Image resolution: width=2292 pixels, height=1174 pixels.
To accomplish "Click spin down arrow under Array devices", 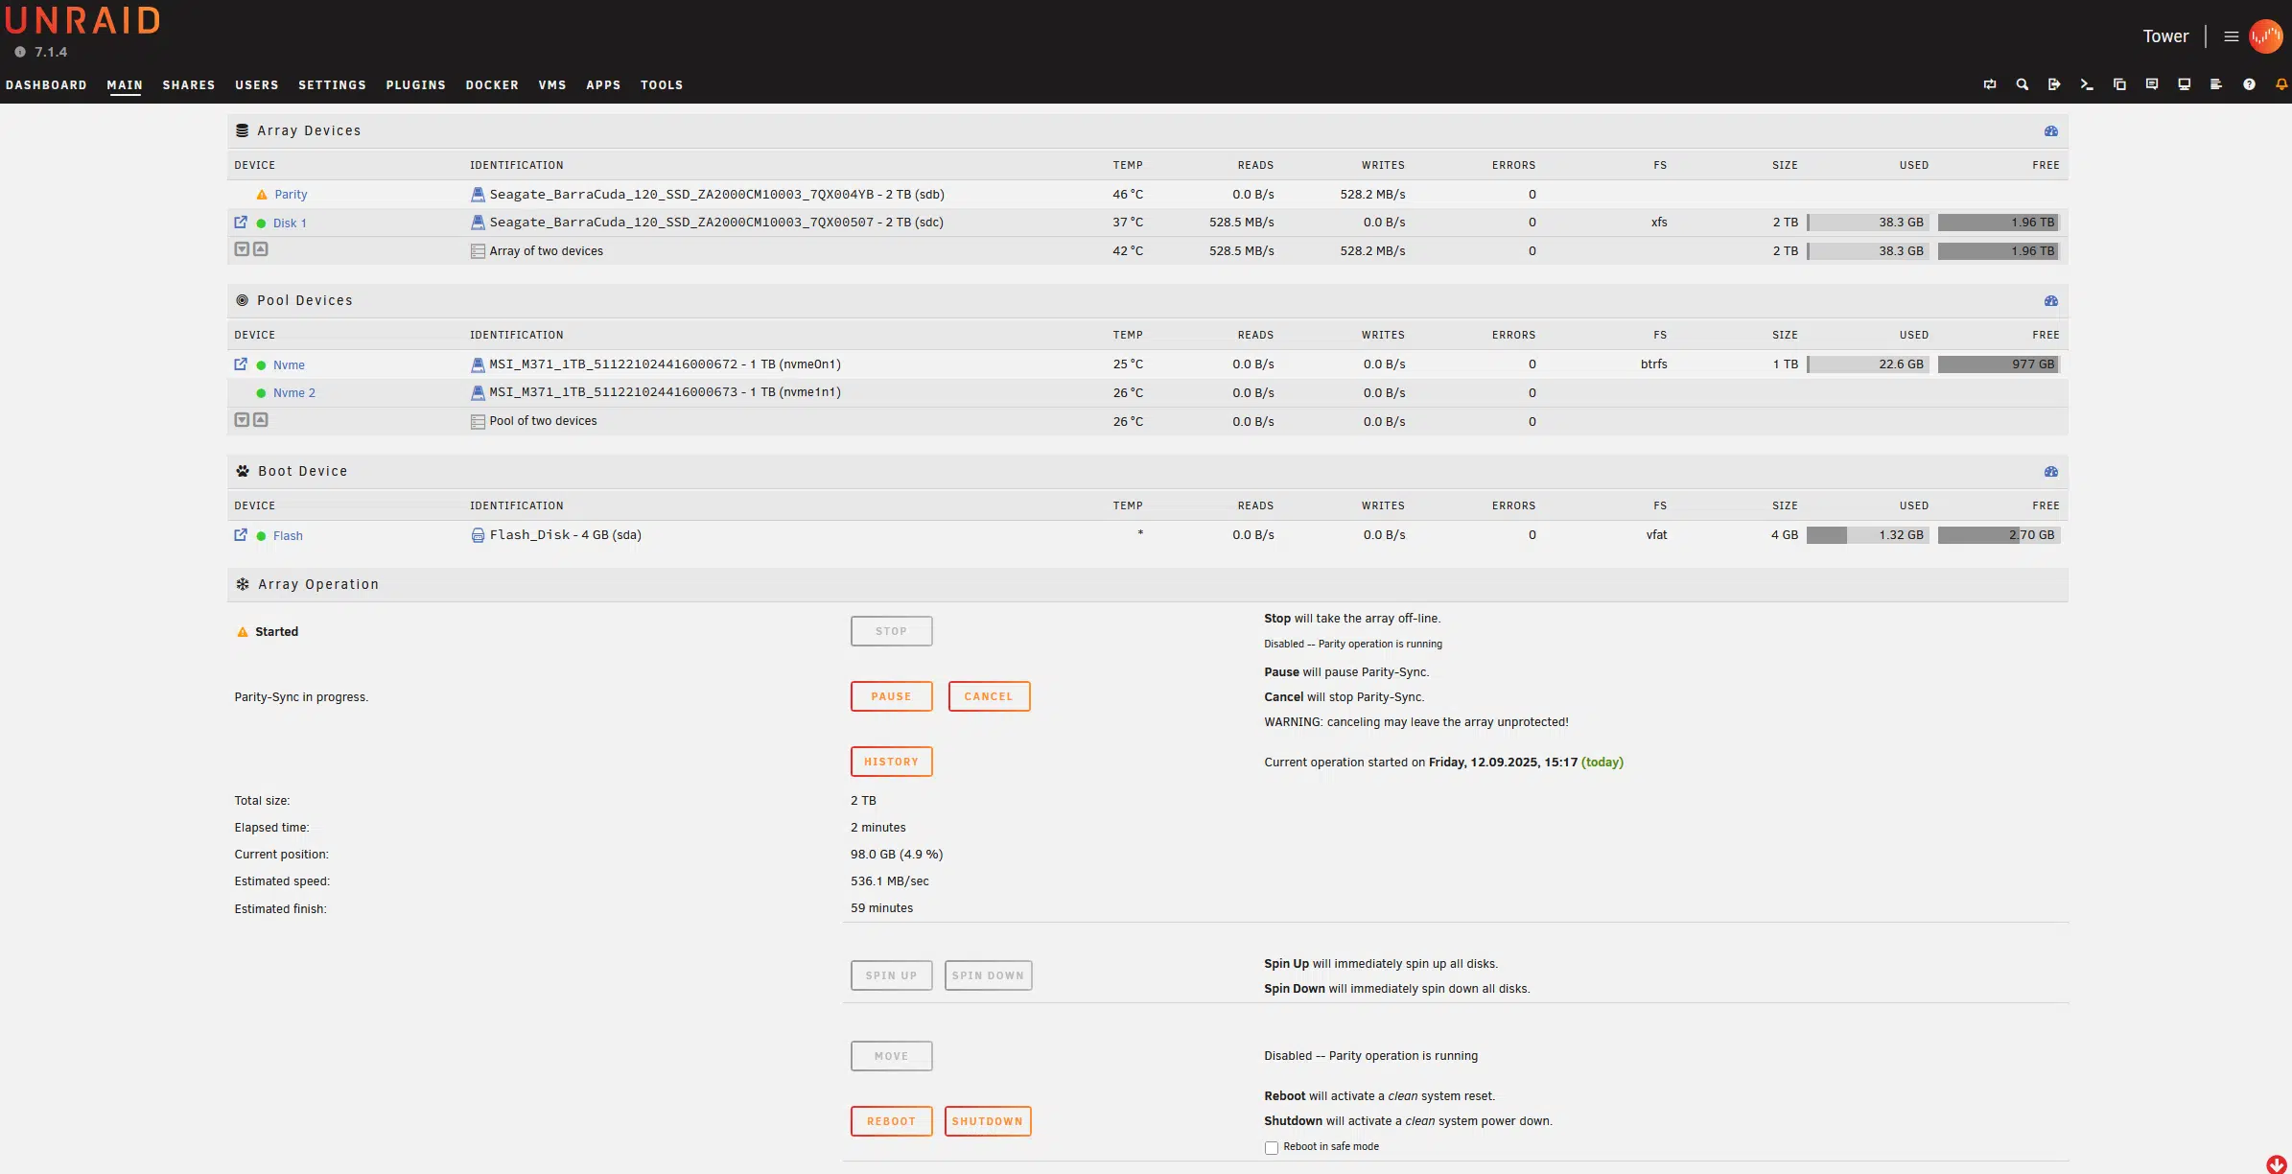I will tap(242, 249).
